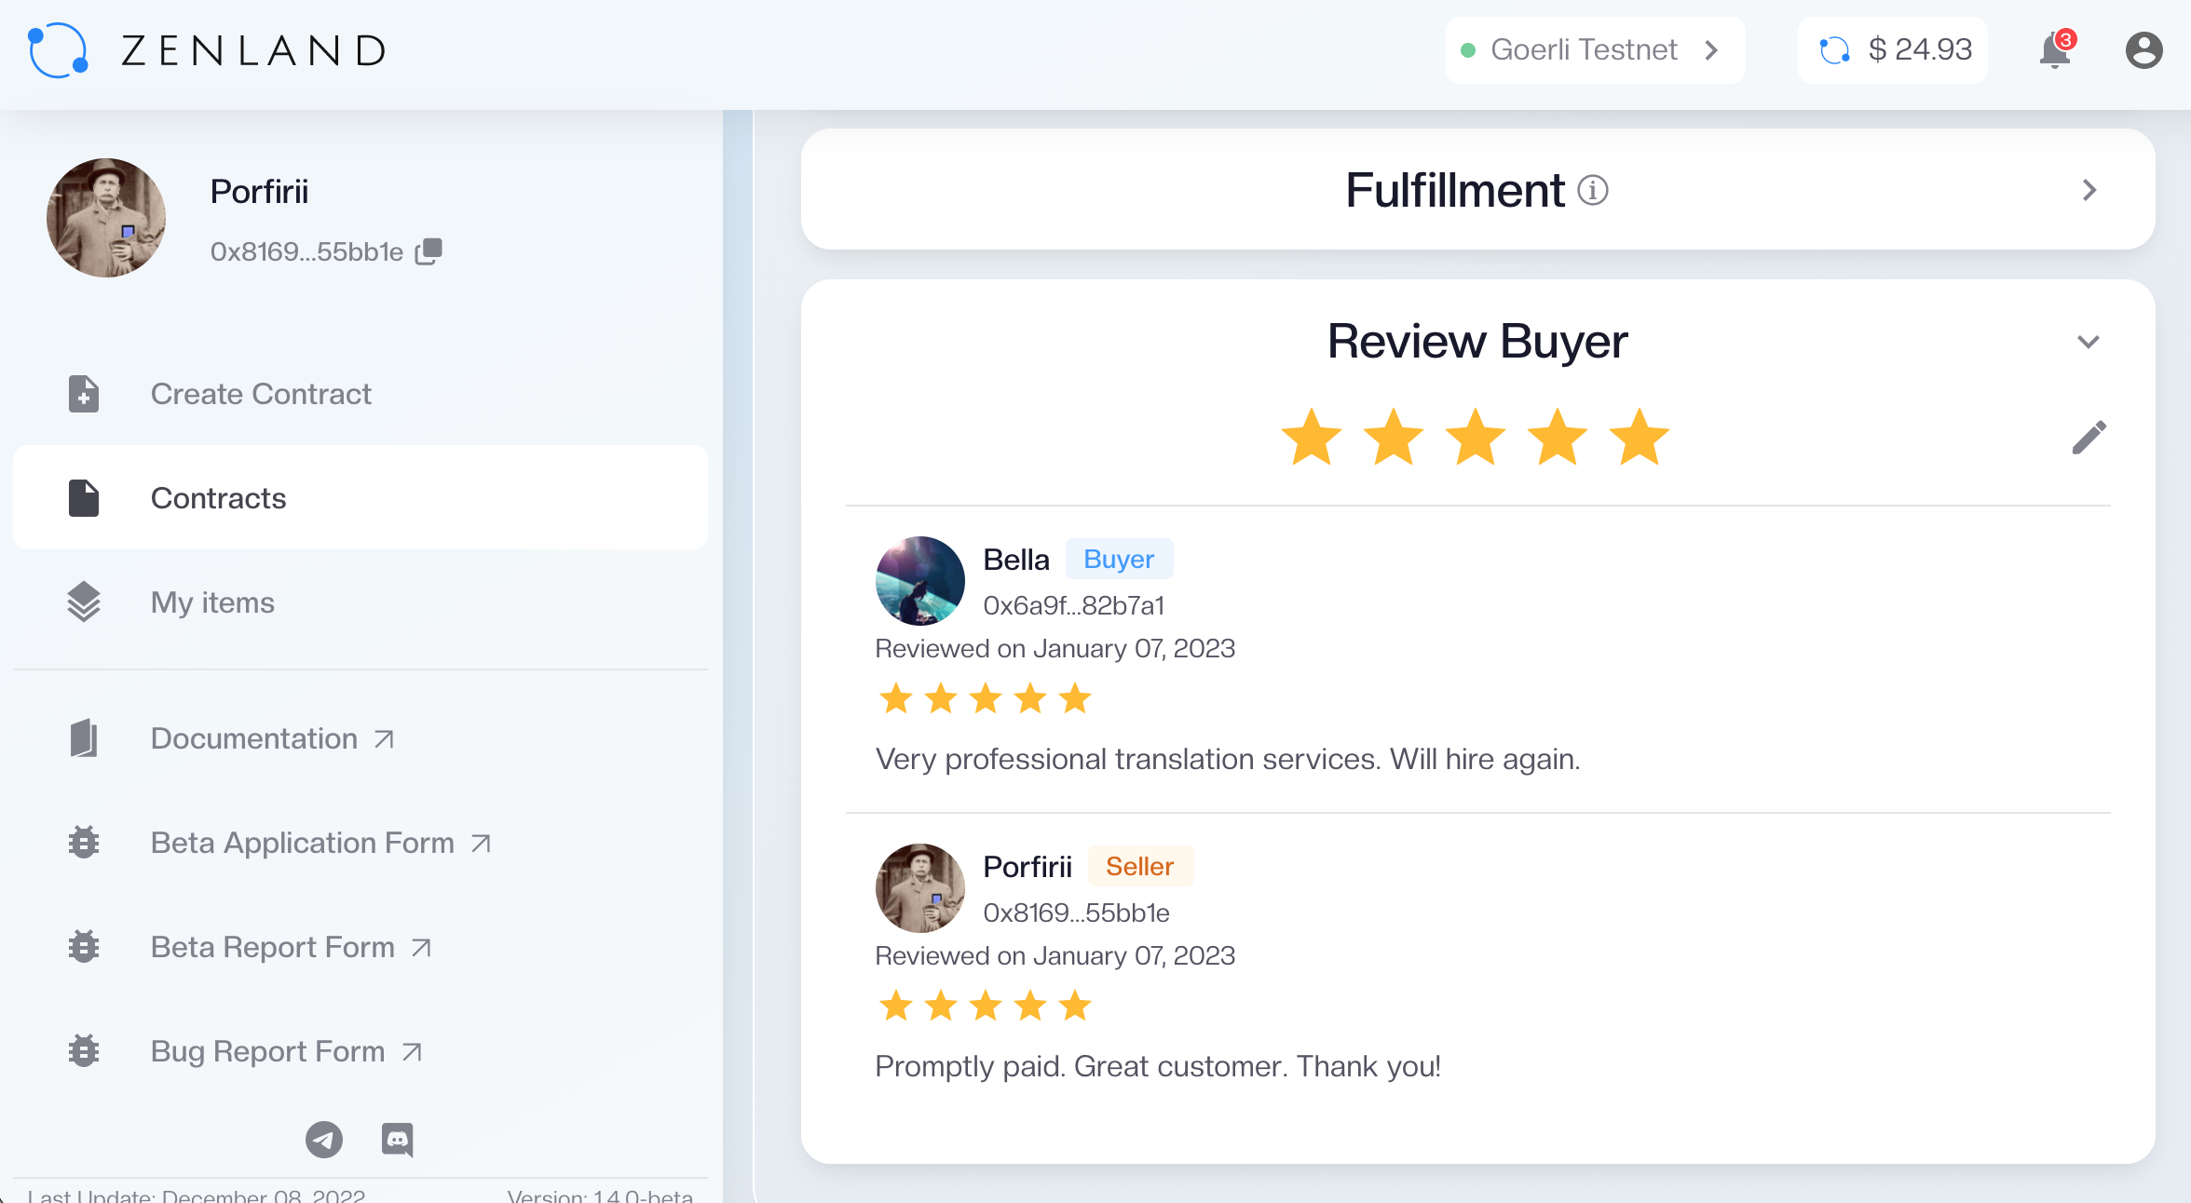Open the user account avatar icon
This screenshot has width=2191, height=1203.
pos(2143,50)
